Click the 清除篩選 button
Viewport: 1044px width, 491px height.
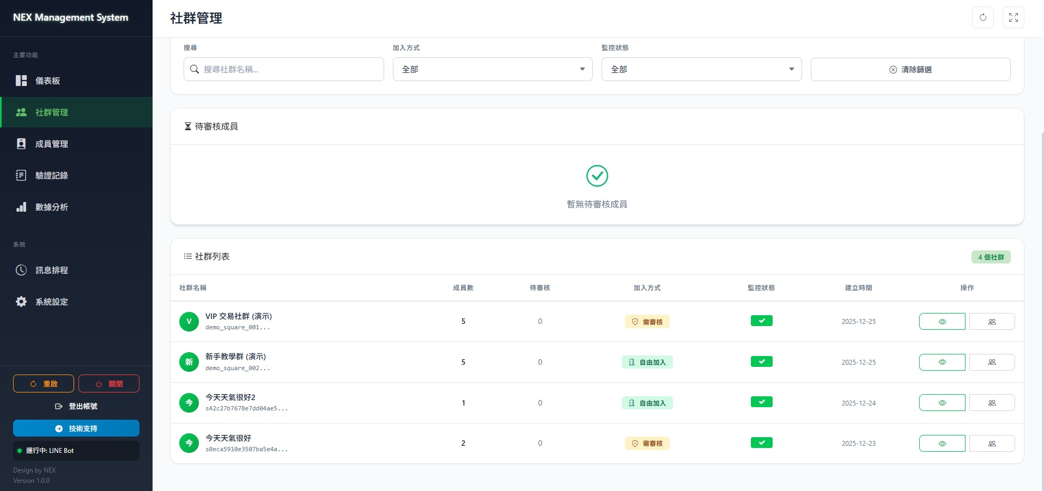(910, 69)
